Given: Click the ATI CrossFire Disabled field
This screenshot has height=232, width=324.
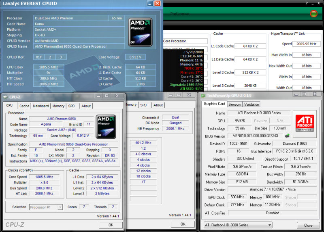Looking at the screenshot, I should pos(272,213).
